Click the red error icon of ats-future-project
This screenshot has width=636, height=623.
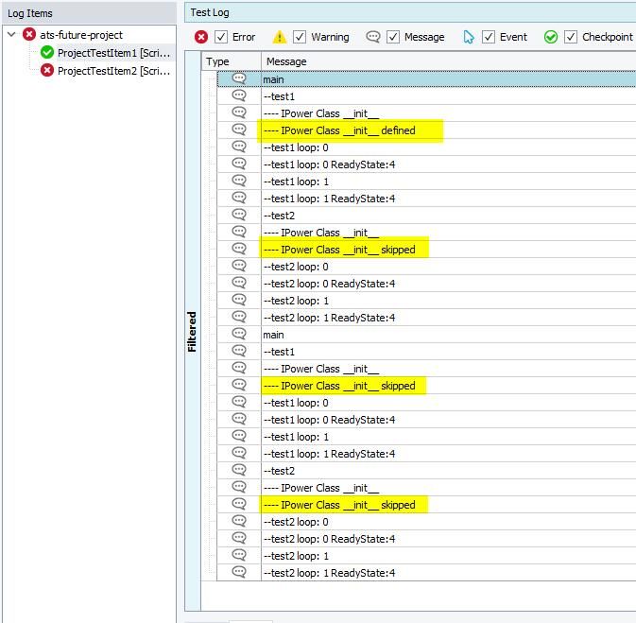click(29, 35)
